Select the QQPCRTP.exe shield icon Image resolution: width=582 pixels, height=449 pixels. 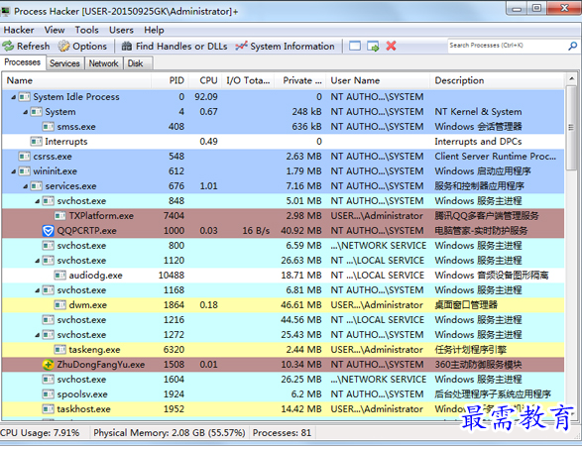click(48, 231)
